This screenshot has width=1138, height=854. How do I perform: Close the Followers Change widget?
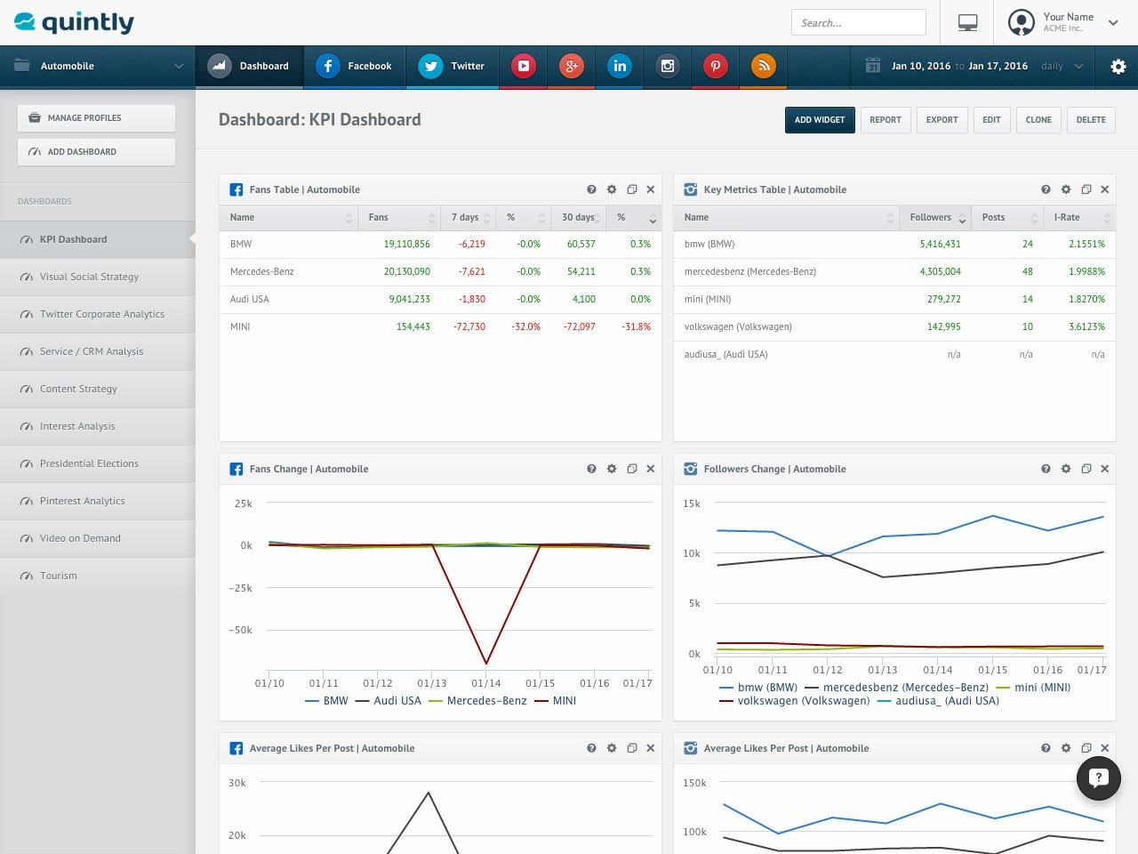pos(1105,469)
